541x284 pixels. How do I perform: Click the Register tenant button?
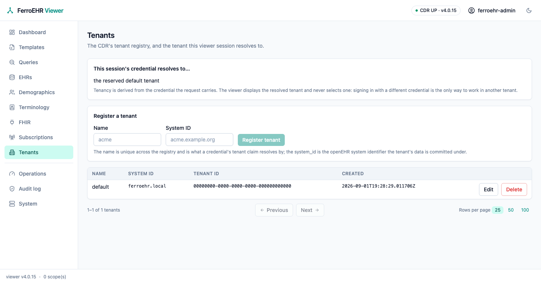pos(261,140)
